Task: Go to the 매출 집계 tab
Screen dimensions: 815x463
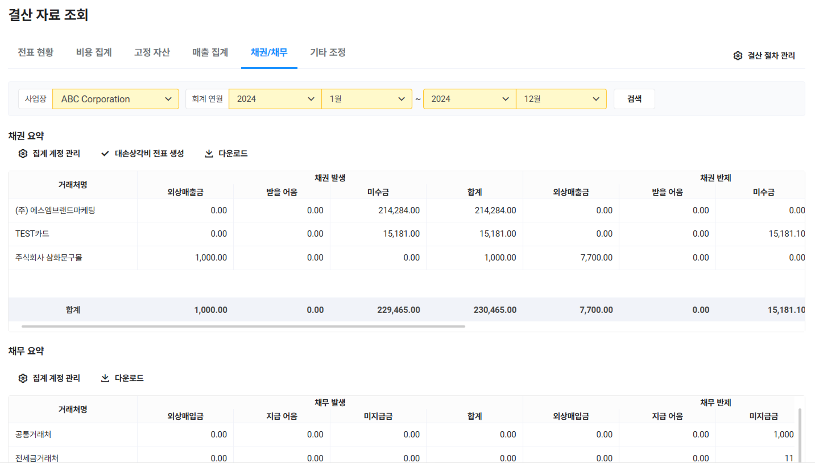Action: click(x=210, y=52)
